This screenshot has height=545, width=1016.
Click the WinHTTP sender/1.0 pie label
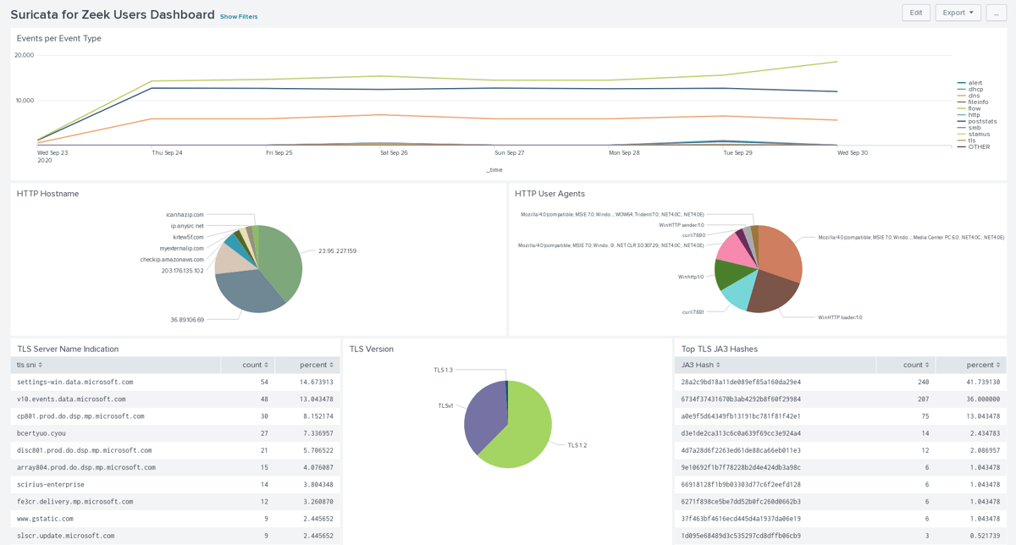pyautogui.click(x=682, y=225)
